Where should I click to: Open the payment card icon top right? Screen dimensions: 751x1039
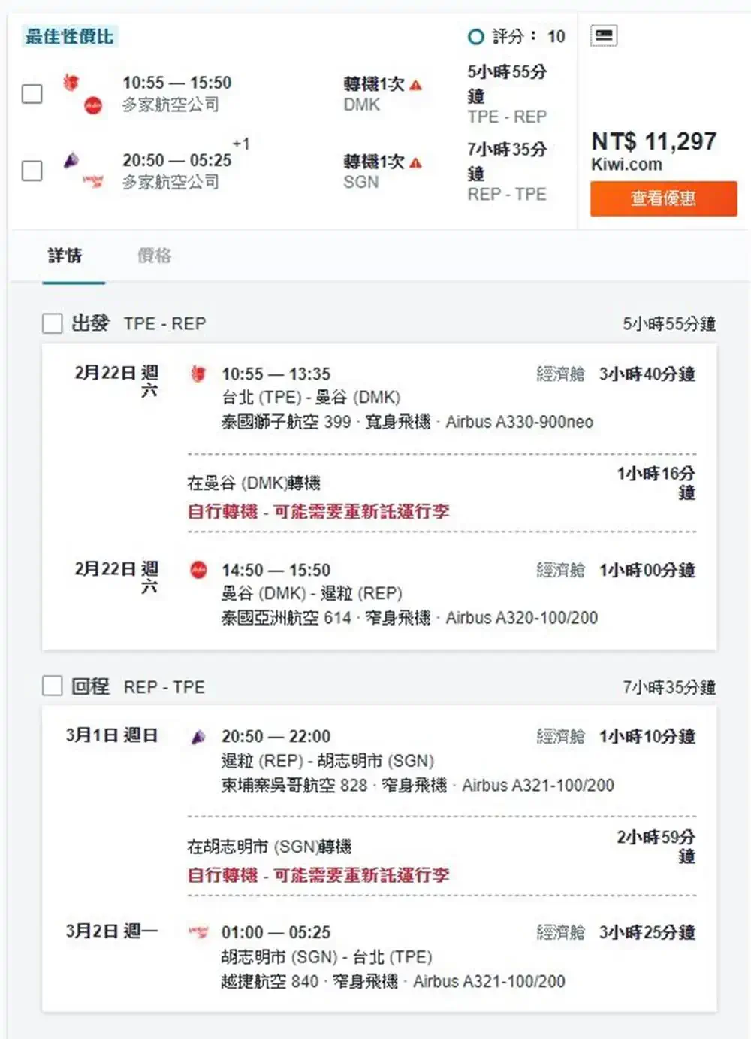click(605, 35)
